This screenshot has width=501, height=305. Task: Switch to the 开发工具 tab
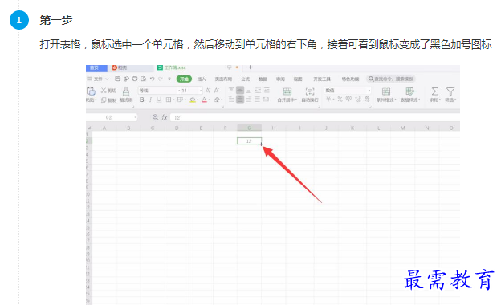pyautogui.click(x=322, y=79)
